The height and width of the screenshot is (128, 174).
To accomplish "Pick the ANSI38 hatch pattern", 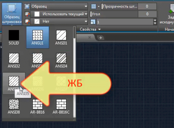I will 14,106.
